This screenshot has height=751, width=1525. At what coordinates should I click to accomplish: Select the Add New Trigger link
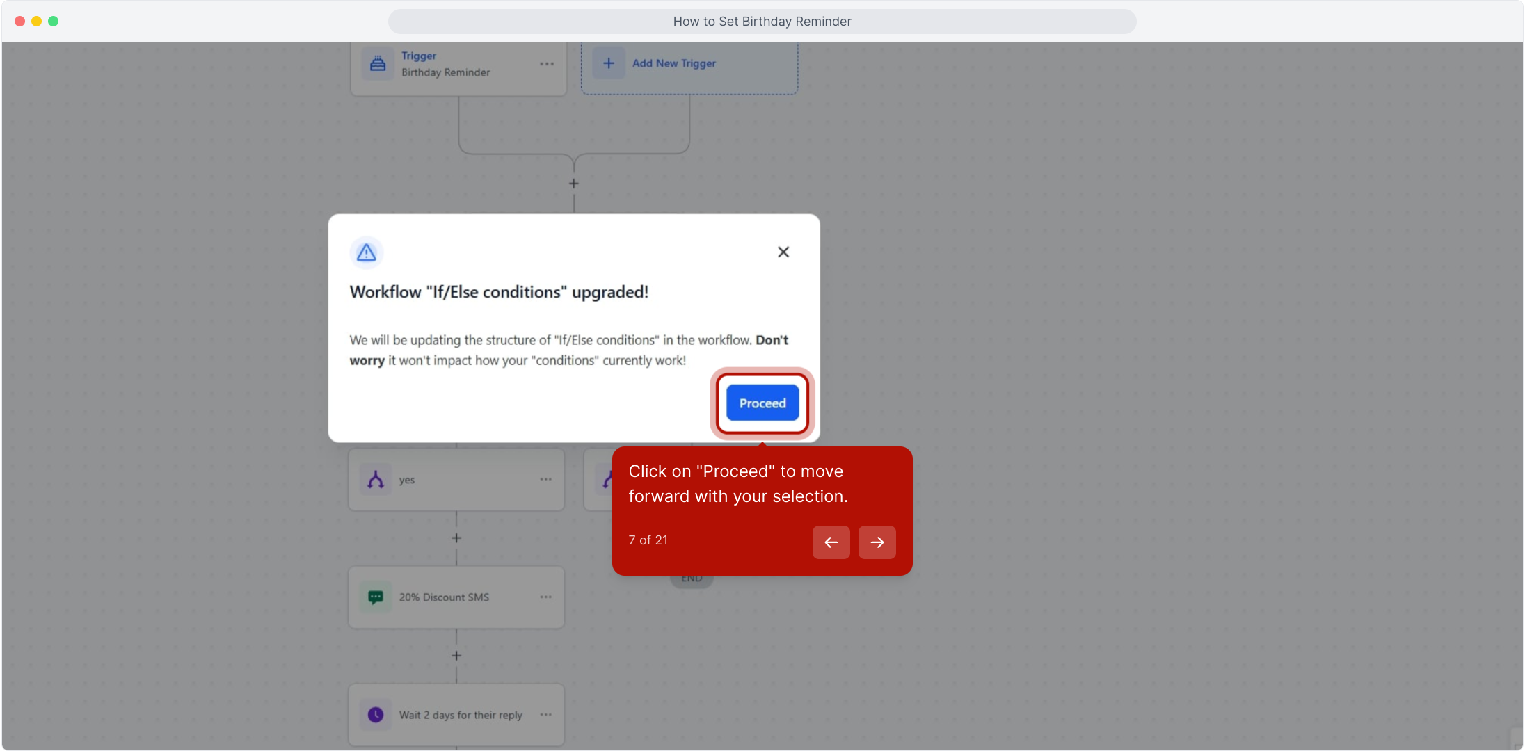tap(673, 63)
